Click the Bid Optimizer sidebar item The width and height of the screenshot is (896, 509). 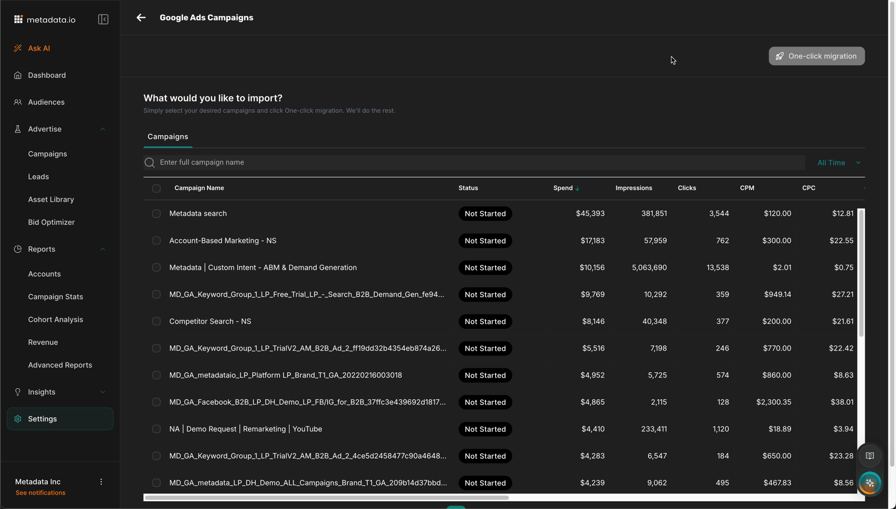click(x=51, y=222)
